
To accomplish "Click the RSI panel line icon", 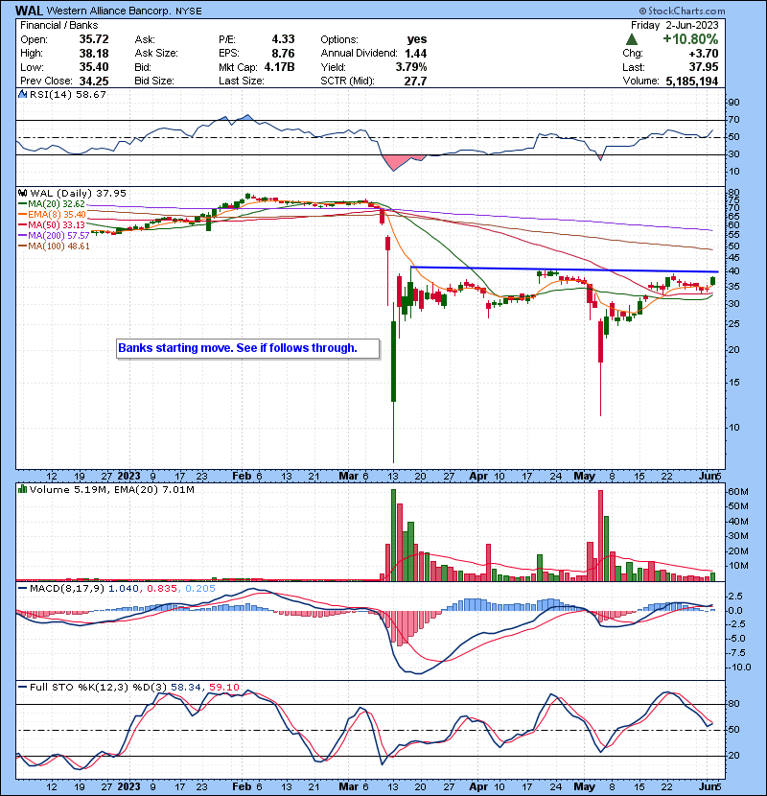I will [x=22, y=94].
